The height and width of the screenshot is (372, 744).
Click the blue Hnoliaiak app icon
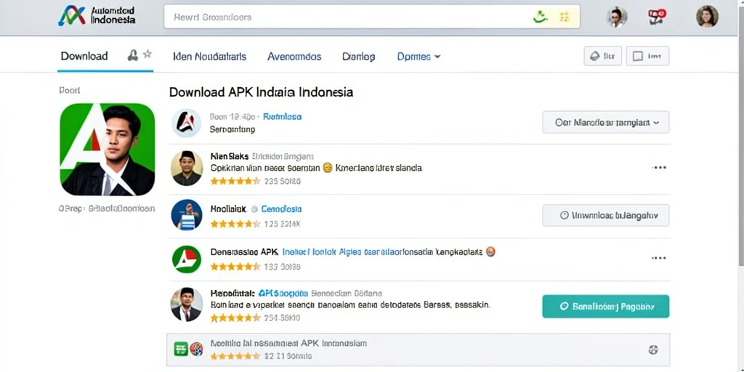coord(187,215)
